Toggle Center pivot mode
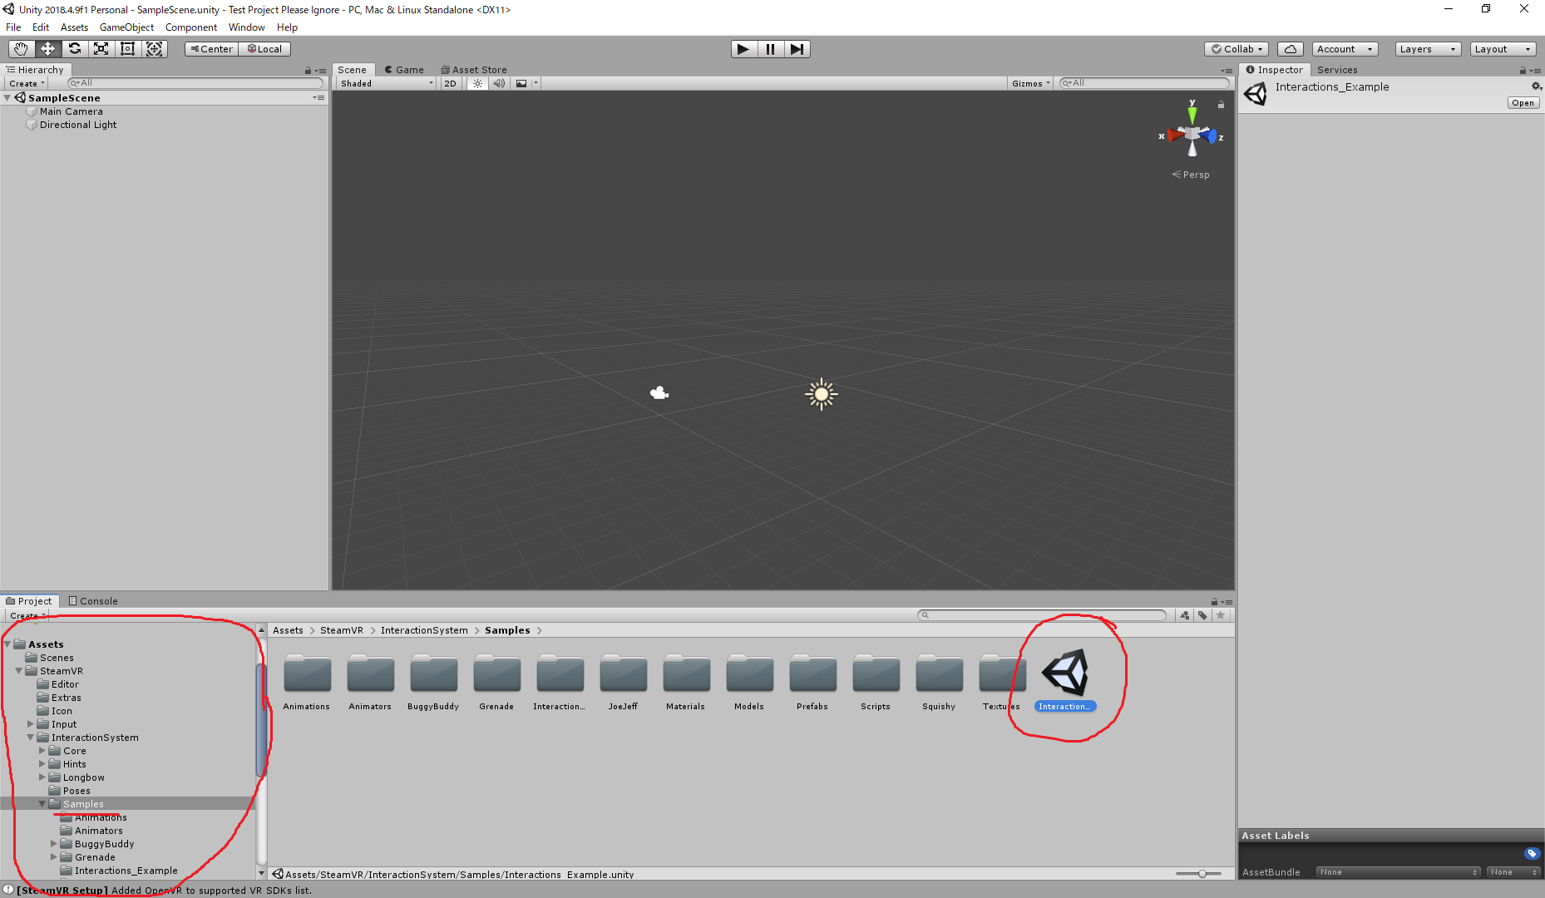Image resolution: width=1545 pixels, height=898 pixels. click(210, 48)
